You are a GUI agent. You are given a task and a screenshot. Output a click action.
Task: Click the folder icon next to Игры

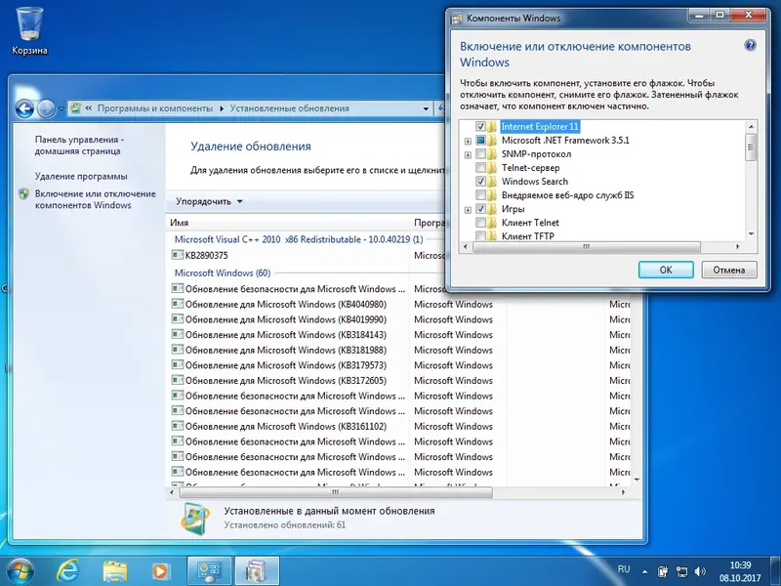pos(492,209)
